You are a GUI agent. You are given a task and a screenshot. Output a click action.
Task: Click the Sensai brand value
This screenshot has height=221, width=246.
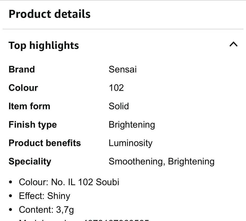122,69
